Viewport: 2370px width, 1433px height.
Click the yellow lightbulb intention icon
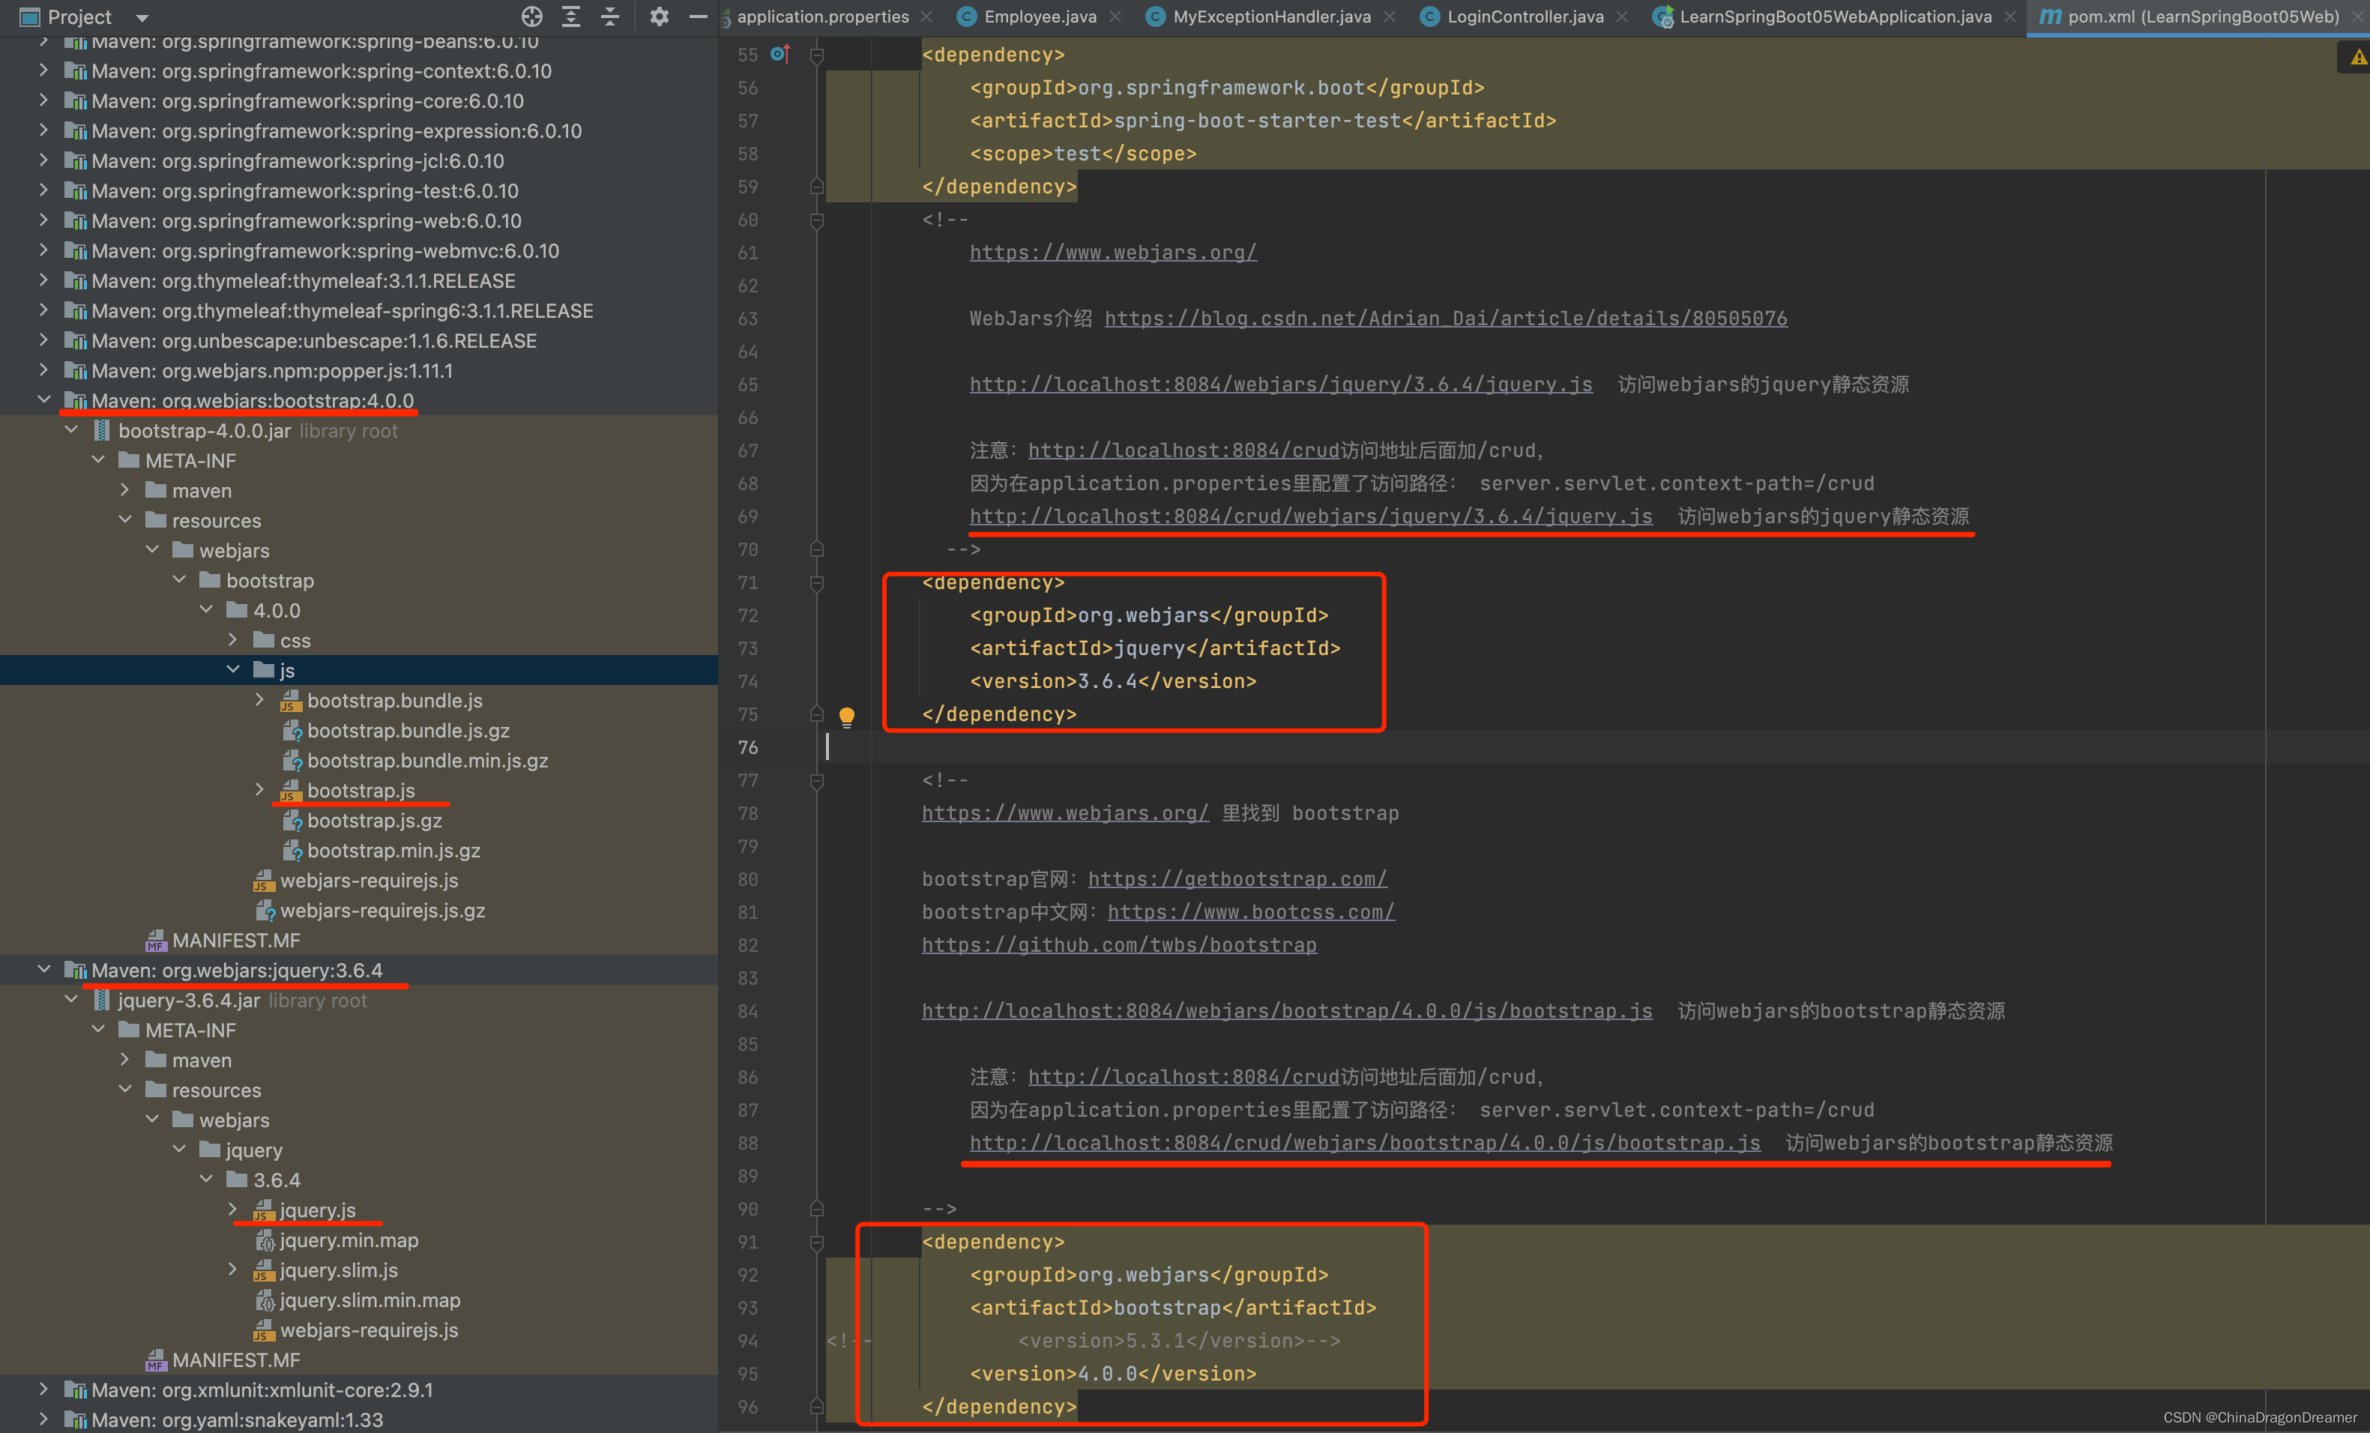point(846,716)
